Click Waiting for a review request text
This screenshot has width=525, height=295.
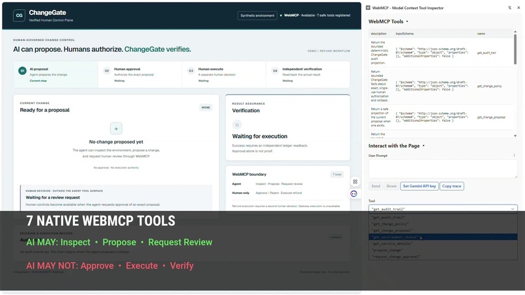tap(53, 197)
